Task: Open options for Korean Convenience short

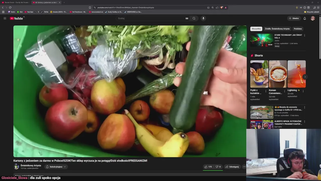Action: click(x=284, y=91)
